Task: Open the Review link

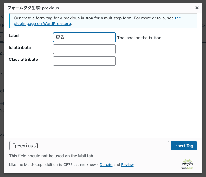Action: pyautogui.click(x=127, y=164)
